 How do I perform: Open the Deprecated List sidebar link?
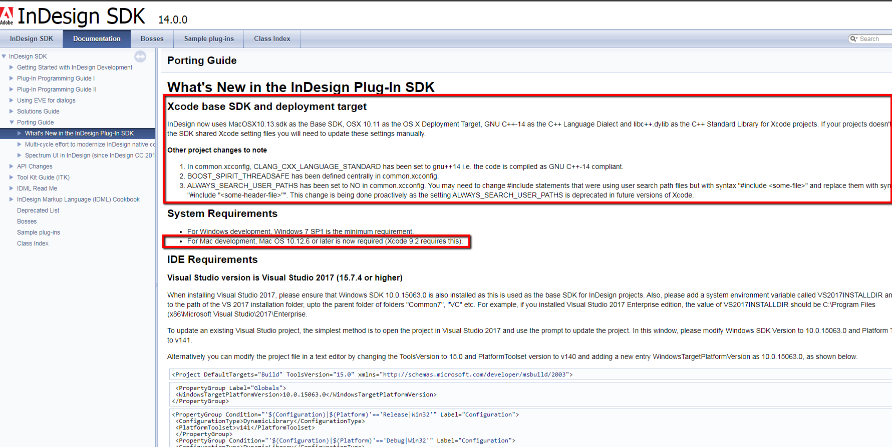click(38, 210)
